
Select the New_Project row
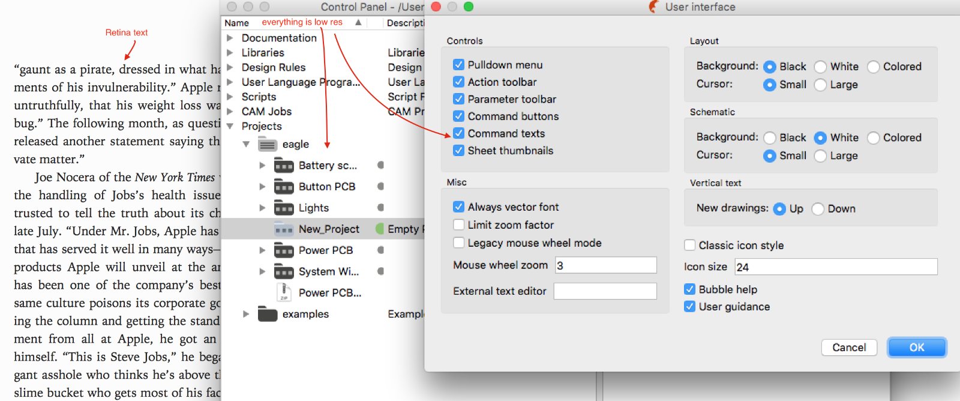click(x=323, y=229)
